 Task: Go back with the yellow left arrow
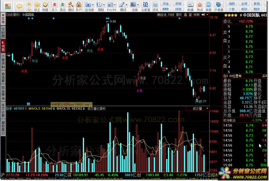19,6
